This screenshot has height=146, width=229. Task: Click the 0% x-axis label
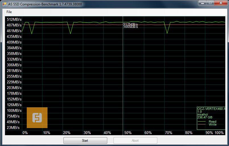click(x=25, y=133)
